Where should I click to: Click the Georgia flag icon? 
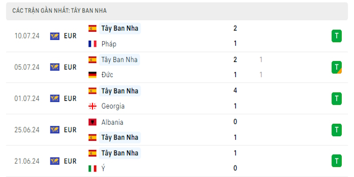[92, 106]
